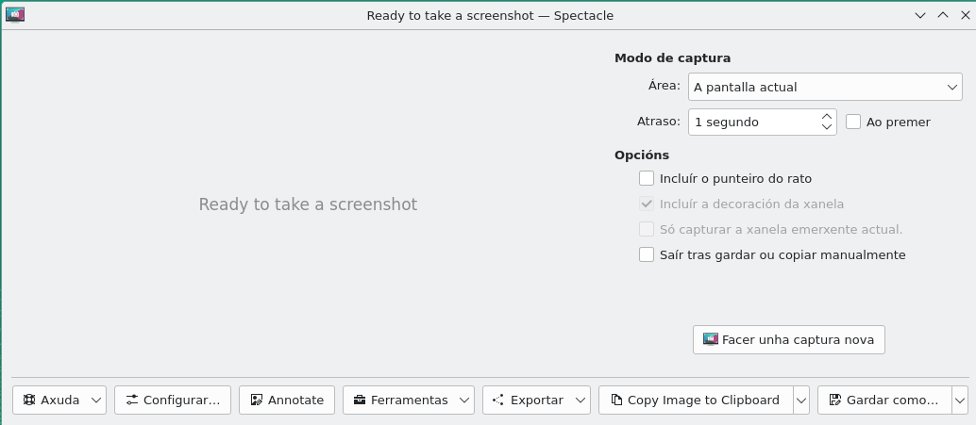The width and height of the screenshot is (976, 425).
Task: Click Copy Image to Clipboard button
Action: click(x=696, y=400)
